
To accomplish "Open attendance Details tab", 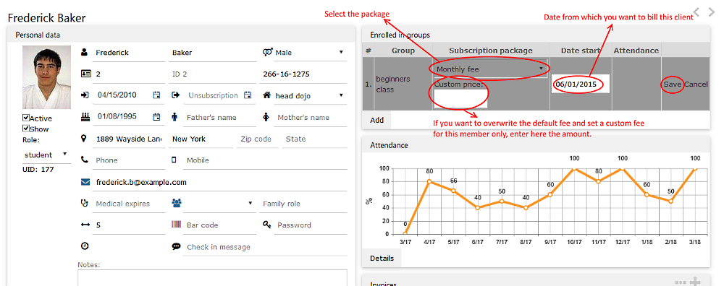I will click(382, 259).
